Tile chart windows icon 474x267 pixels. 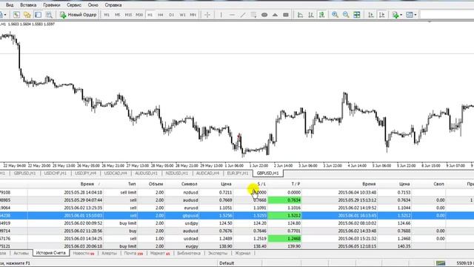pos(357,15)
